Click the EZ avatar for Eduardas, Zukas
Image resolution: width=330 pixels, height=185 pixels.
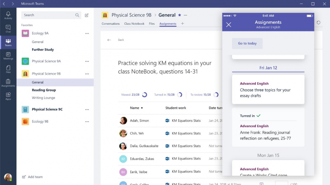tap(123, 159)
